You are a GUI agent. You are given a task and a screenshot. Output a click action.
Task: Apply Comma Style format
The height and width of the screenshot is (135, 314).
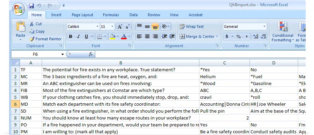tap(246, 37)
